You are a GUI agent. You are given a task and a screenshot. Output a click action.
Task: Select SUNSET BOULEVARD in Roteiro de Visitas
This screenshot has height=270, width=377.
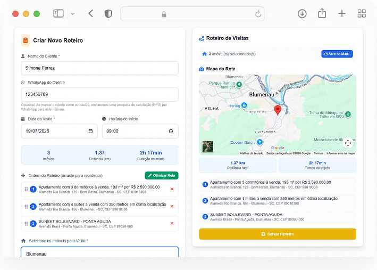(278, 217)
